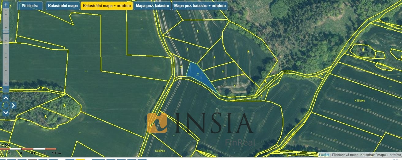402x160 pixels.
Task: Show Mapa poz. katastru + ortofoto
Action: 200,6
